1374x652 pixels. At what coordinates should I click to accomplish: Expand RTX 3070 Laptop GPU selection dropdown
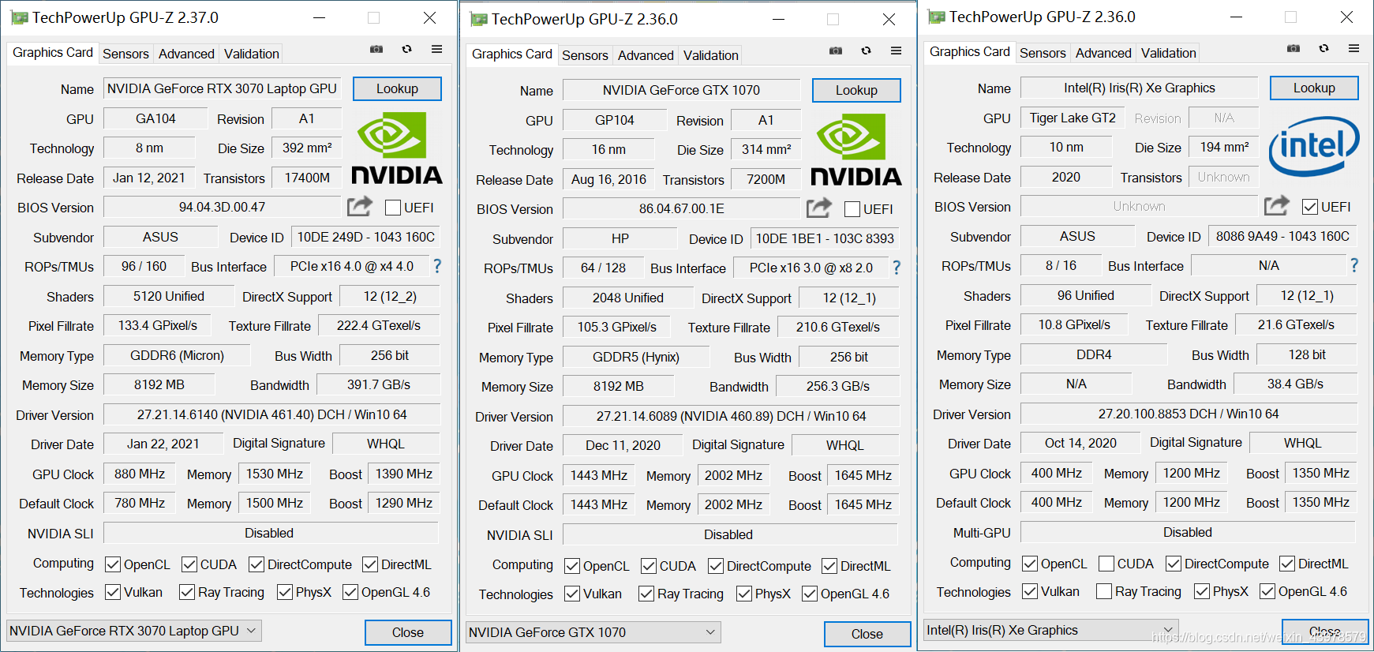click(x=133, y=631)
